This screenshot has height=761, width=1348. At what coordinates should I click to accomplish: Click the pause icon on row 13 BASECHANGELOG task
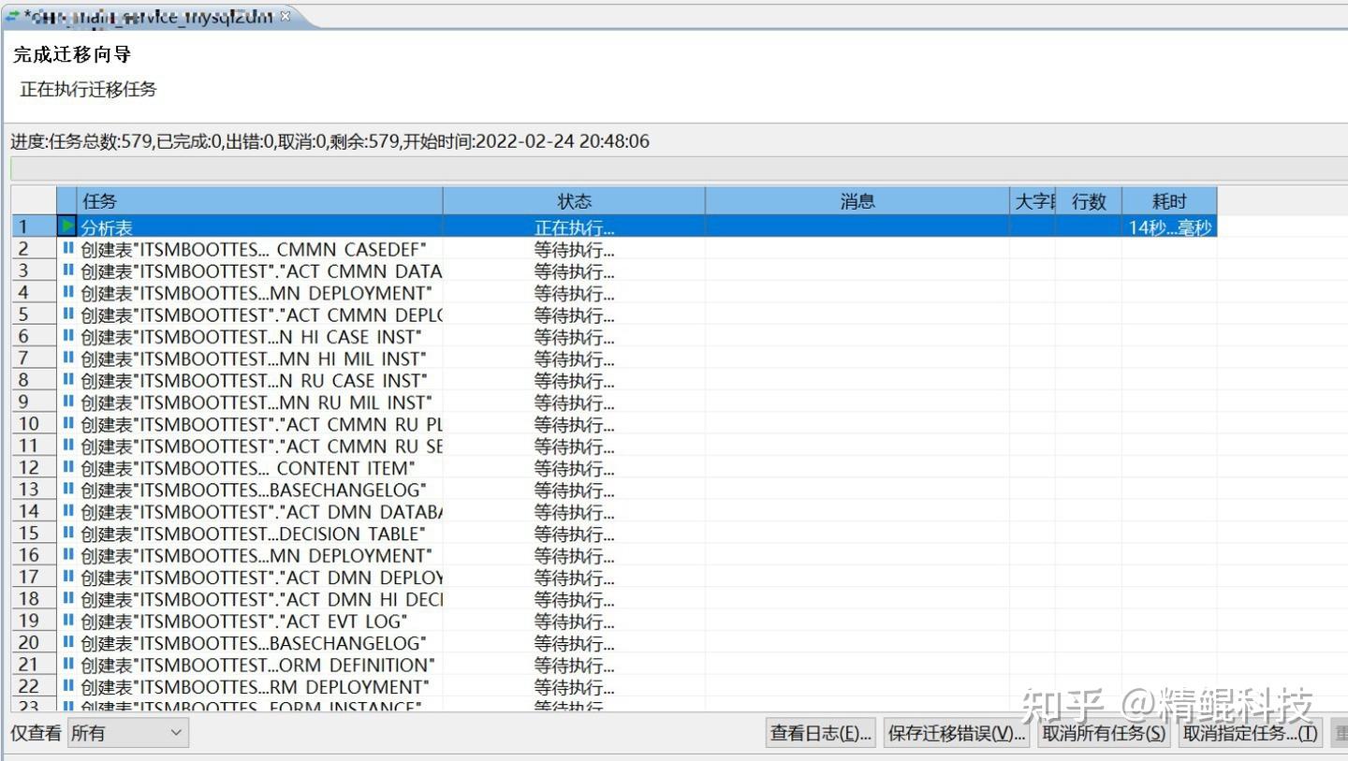click(68, 490)
